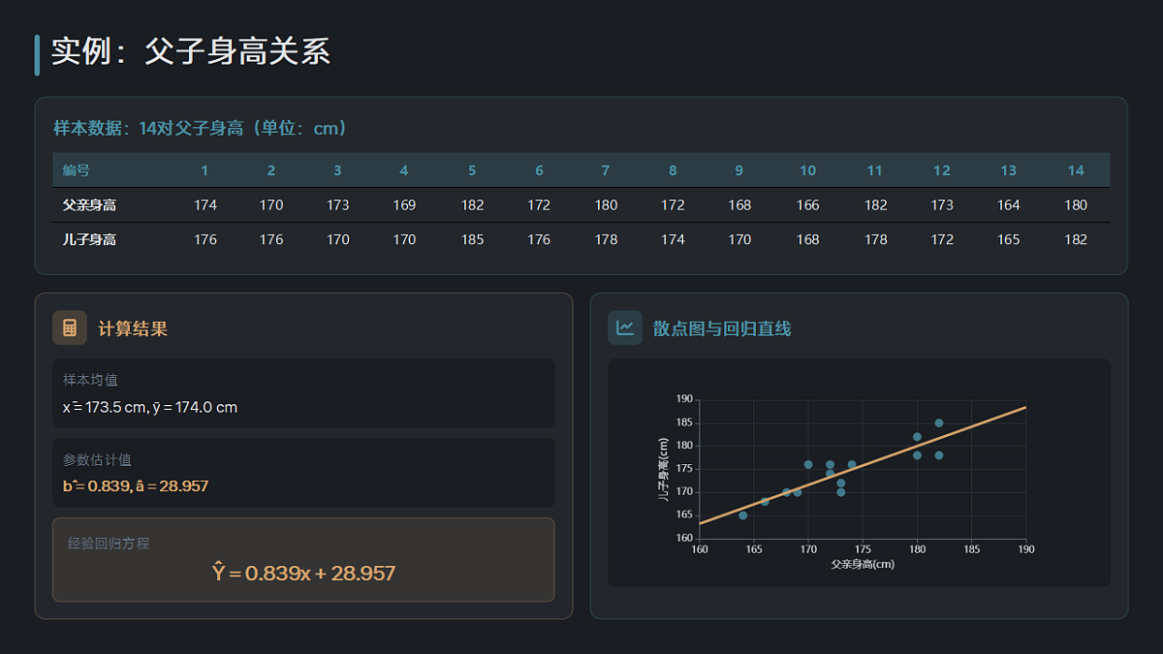Screen dimensions: 1163x654
Task: Click column header 11 in 编号 row
Action: (875, 171)
